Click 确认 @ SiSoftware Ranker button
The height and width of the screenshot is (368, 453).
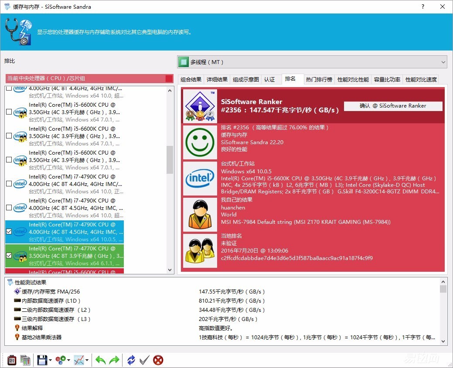393,106
